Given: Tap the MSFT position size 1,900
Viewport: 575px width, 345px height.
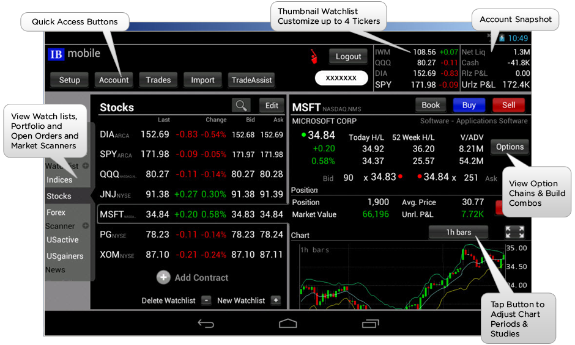Looking at the screenshot, I should [x=378, y=202].
